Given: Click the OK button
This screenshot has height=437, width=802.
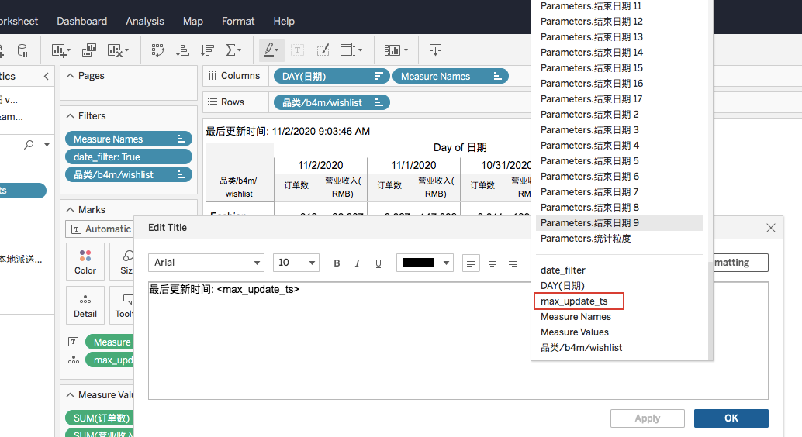Looking at the screenshot, I should (731, 418).
